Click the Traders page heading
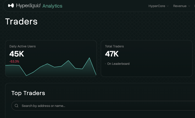The width and height of the screenshot is (195, 118). (21, 21)
